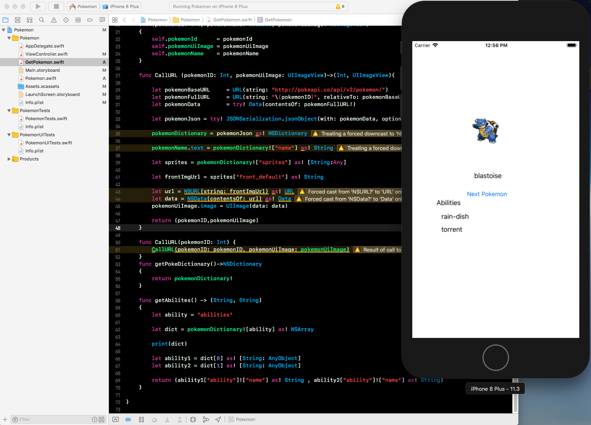
Task: Click the Run (play) button in Xcode toolbar
Action: [x=38, y=6]
